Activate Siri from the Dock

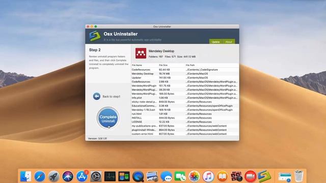pyautogui.click(x=68, y=176)
